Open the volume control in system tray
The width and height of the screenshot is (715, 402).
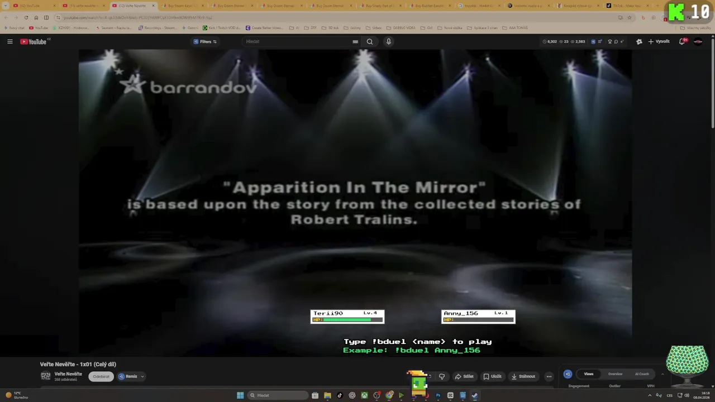click(x=687, y=395)
